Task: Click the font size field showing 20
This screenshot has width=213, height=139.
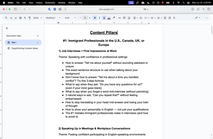Action: [85, 18]
